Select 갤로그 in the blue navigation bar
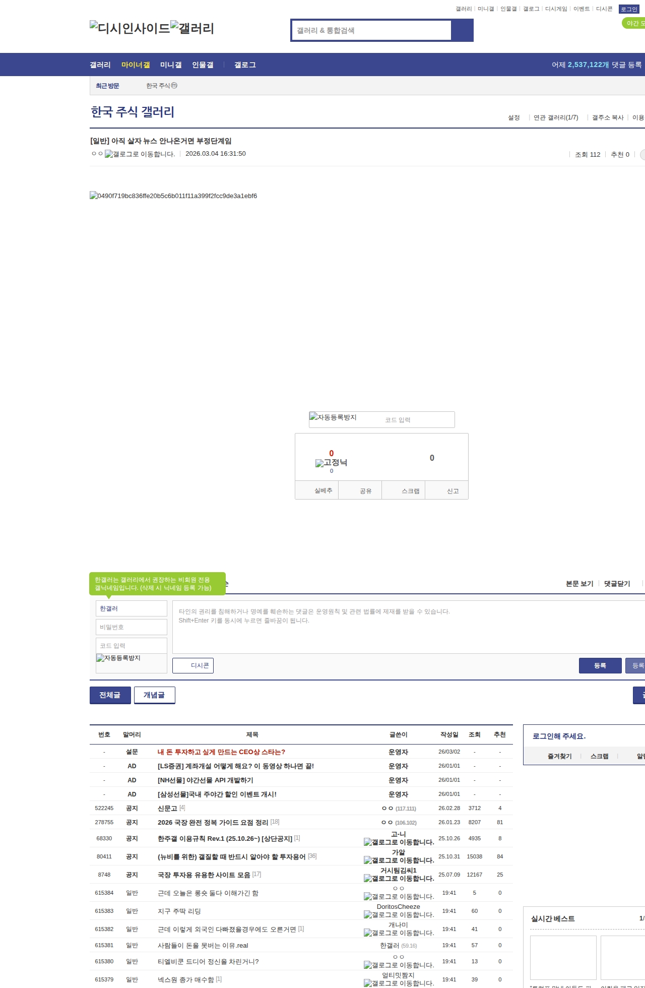645x988 pixels. click(x=245, y=65)
